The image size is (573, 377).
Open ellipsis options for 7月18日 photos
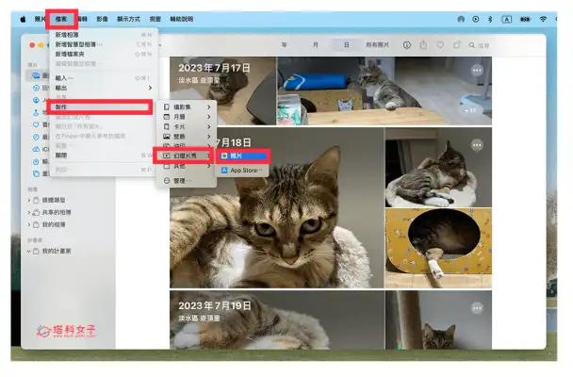pos(477,145)
